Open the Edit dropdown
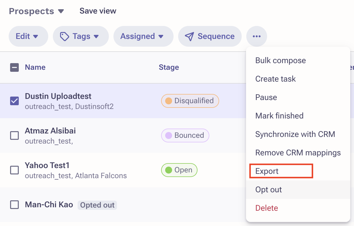The width and height of the screenshot is (354, 226). click(28, 36)
